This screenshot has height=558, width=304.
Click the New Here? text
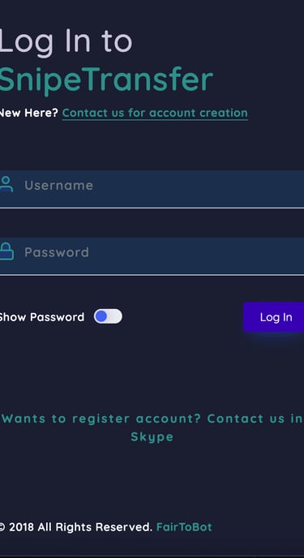[x=29, y=113]
